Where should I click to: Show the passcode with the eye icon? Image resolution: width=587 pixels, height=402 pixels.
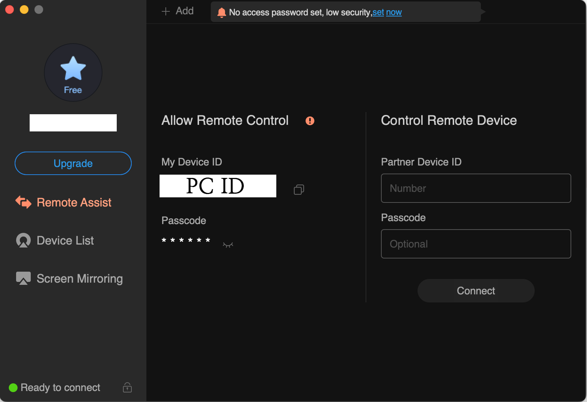pos(228,245)
